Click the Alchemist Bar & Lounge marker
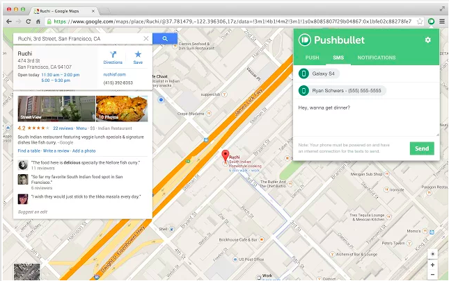Viewport: 449px width, 281px height. (x=332, y=254)
